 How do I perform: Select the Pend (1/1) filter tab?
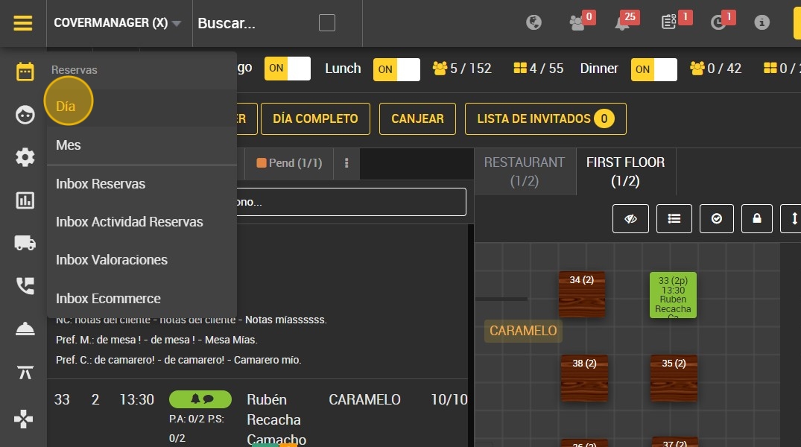289,163
